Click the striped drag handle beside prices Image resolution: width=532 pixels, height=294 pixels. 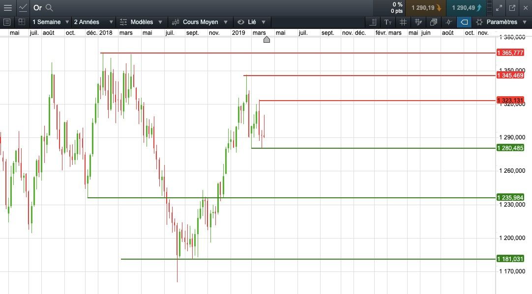489,8
